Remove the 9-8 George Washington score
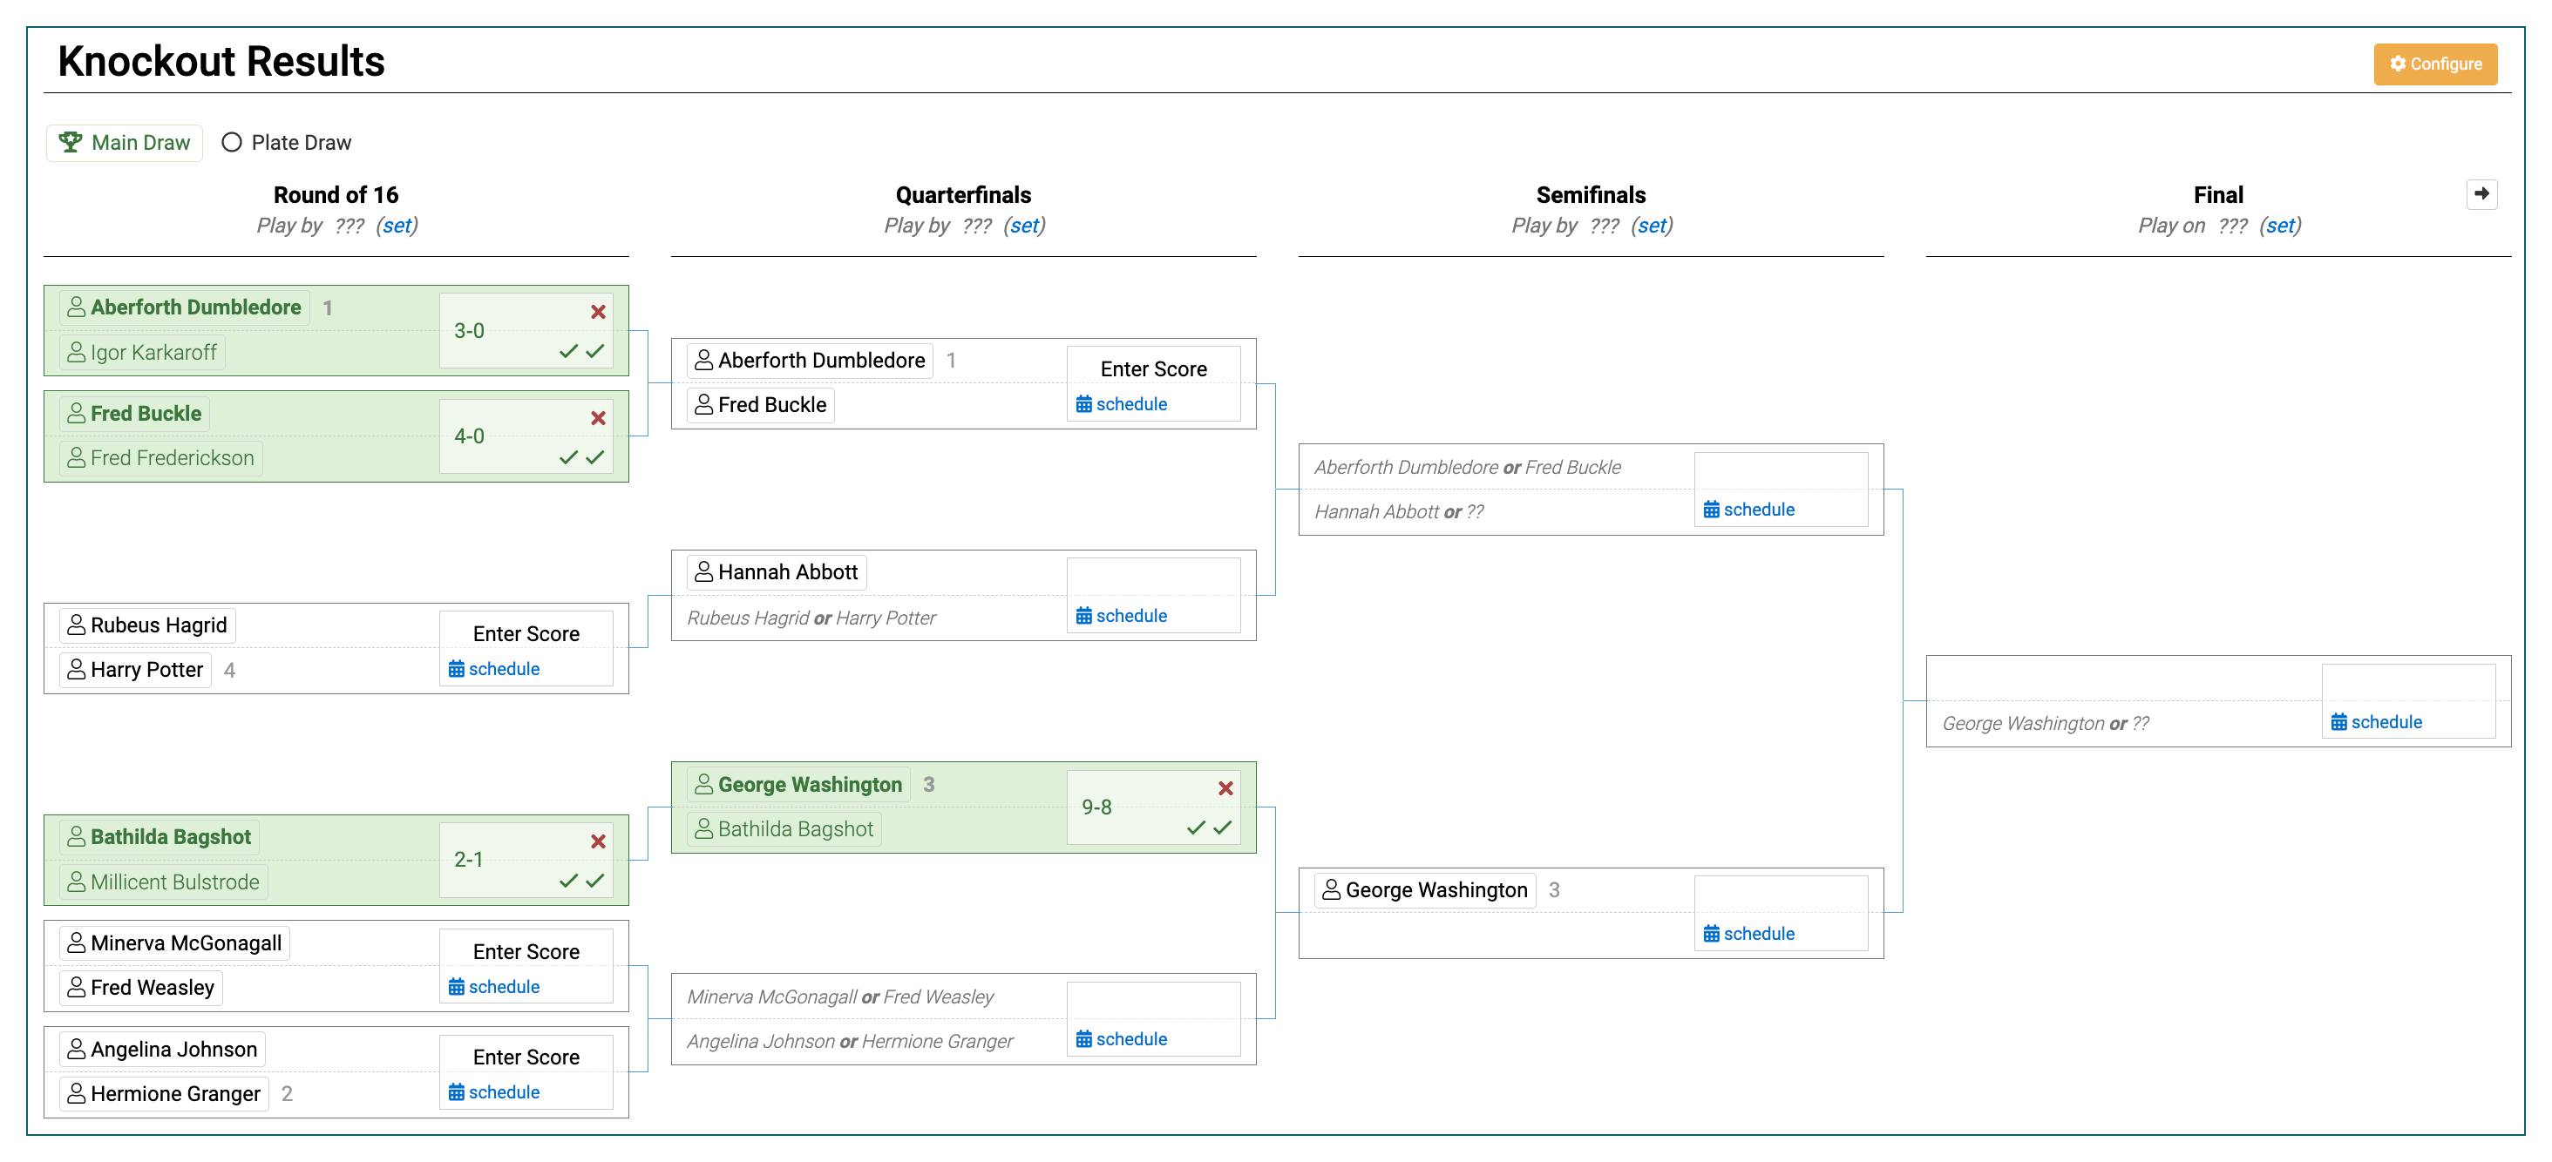Viewport: 2552px width, 1162px height. [x=1225, y=787]
